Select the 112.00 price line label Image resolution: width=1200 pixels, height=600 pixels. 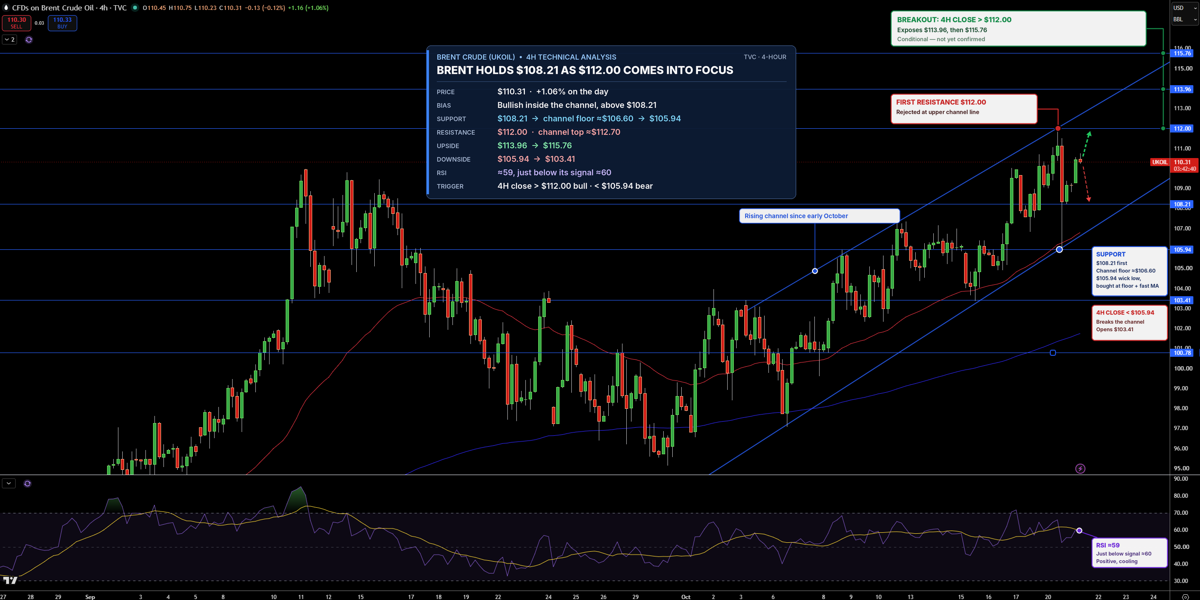coord(1182,128)
